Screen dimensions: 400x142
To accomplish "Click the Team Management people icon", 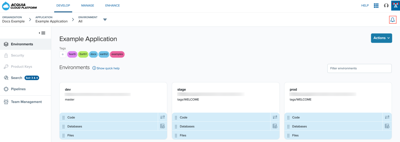I will 6,102.
